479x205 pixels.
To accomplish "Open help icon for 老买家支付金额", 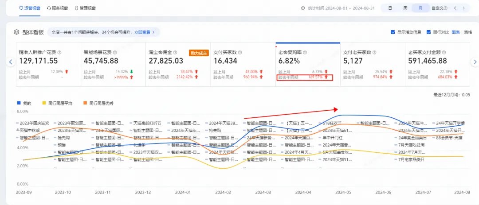I will [x=444, y=53].
